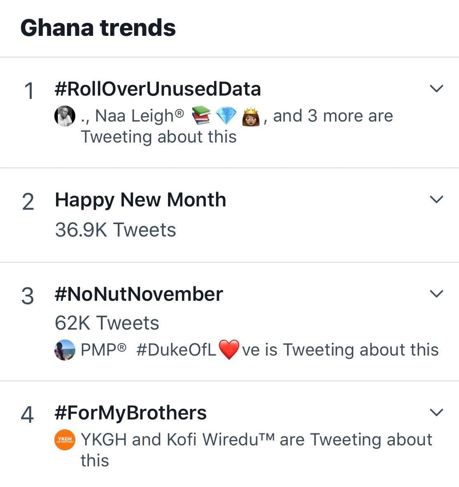The image size is (459, 487).
Task: Expand options chevron for #RollOverUnusedData
Action: [x=436, y=89]
